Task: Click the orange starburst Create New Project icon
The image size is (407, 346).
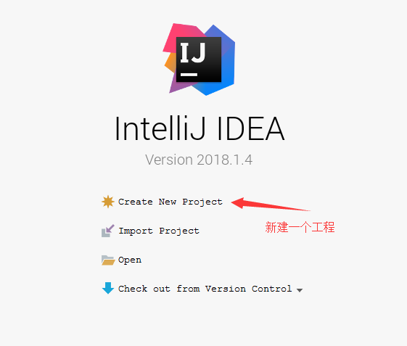Action: click(107, 202)
